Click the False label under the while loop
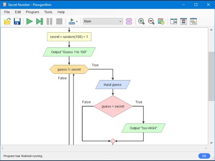This screenshot has height=161, width=215. pos(62,78)
